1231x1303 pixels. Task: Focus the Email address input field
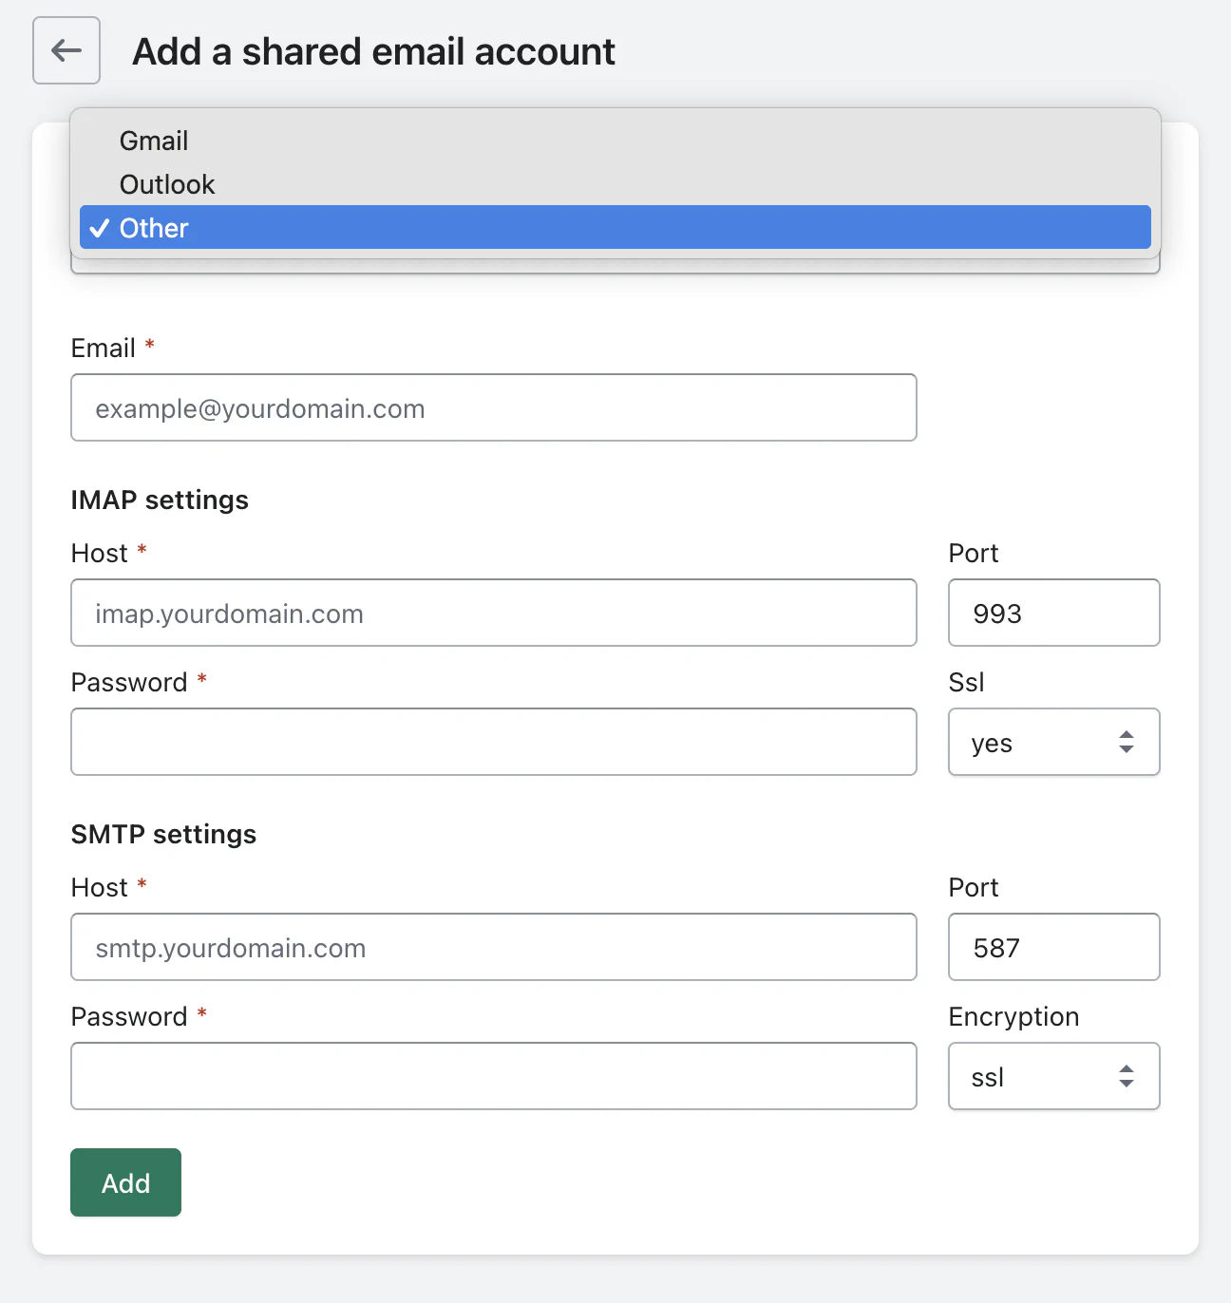[494, 407]
